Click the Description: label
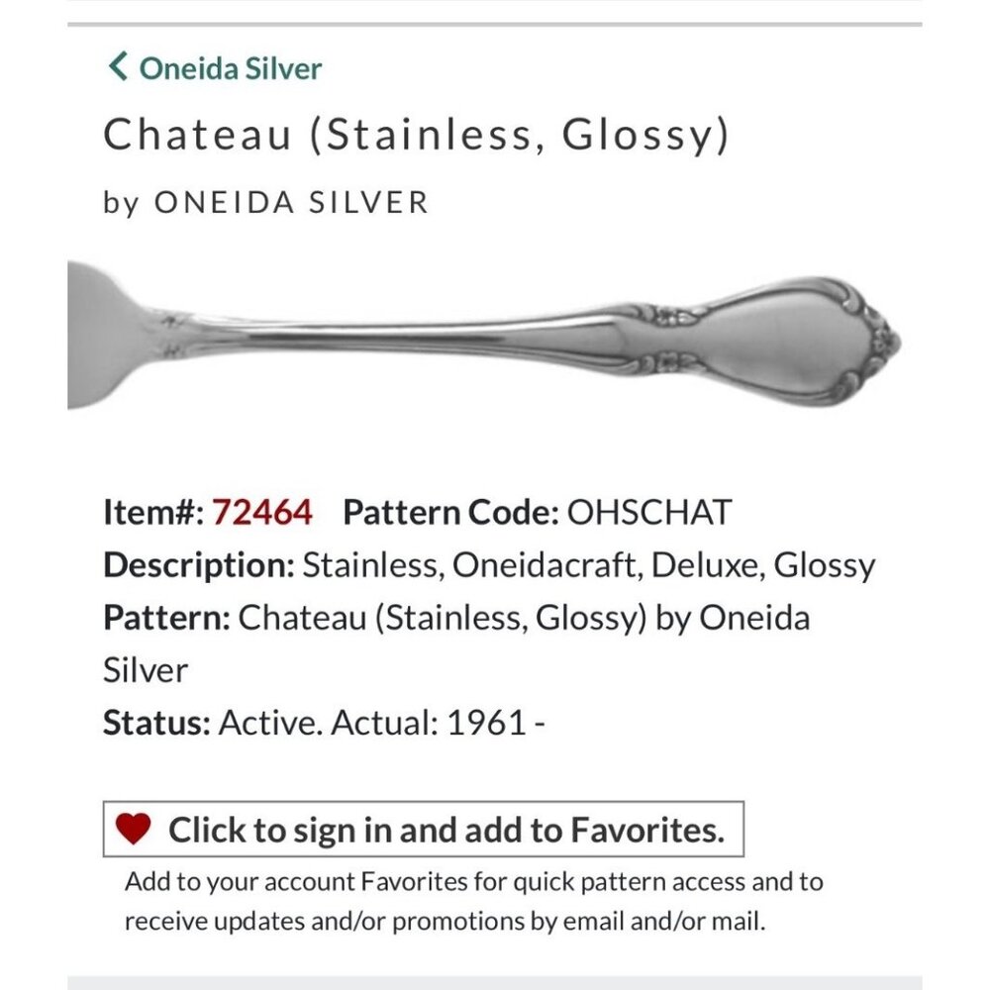The height and width of the screenshot is (990, 990). (195, 564)
